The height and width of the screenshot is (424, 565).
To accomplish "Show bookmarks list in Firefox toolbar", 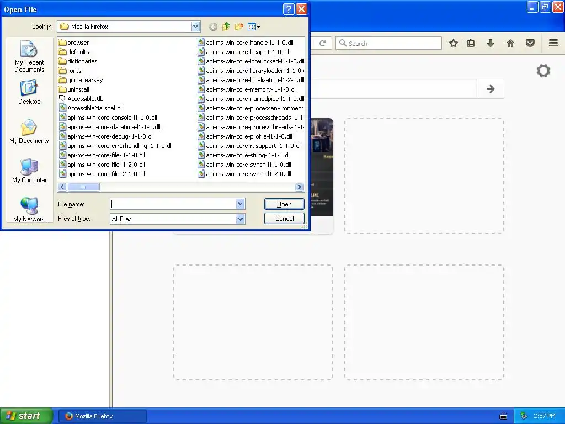I will (471, 43).
